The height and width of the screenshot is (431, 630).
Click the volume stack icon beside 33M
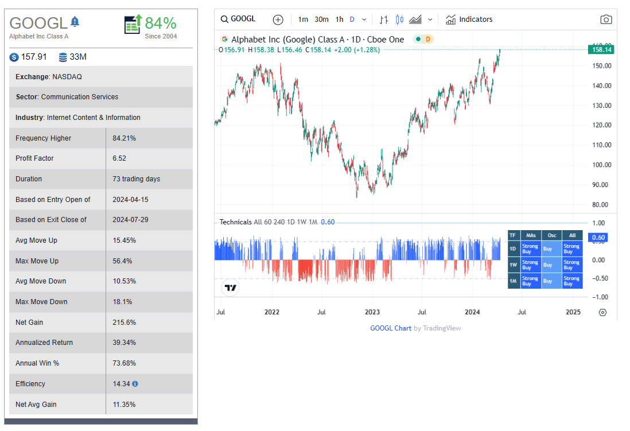click(63, 57)
